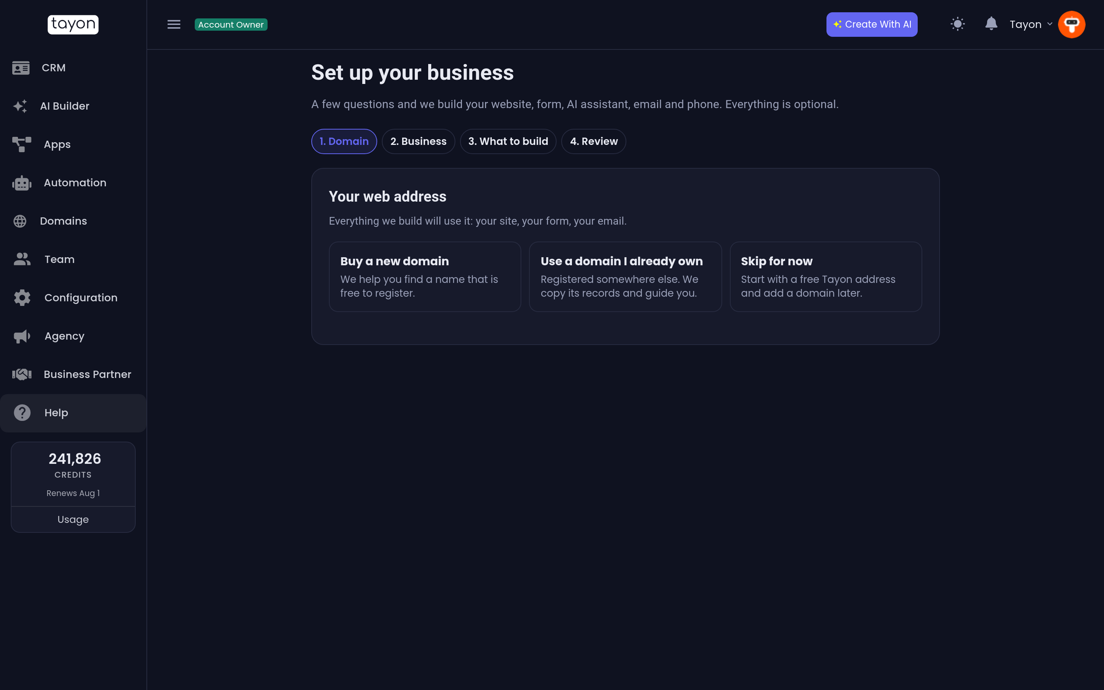This screenshot has height=690, width=1104.
Task: Click the AI Builder sparkle icon
Action: pyautogui.click(x=20, y=106)
